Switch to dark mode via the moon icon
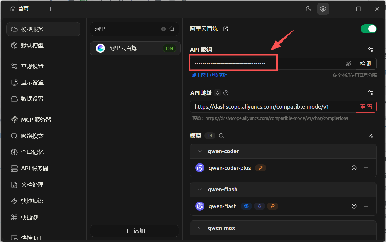This screenshot has height=242, width=386. 308,9
